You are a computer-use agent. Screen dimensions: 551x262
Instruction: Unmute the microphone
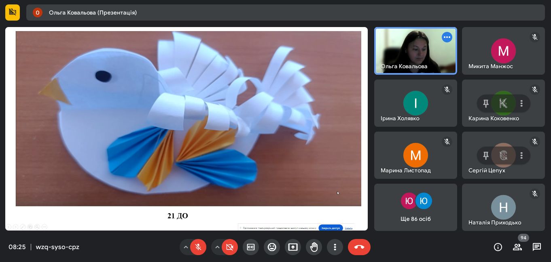(198, 247)
